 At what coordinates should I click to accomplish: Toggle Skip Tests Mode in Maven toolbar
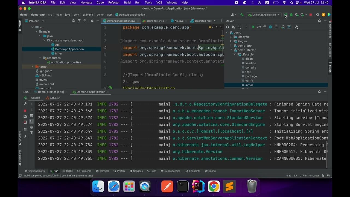click(x=270, y=27)
